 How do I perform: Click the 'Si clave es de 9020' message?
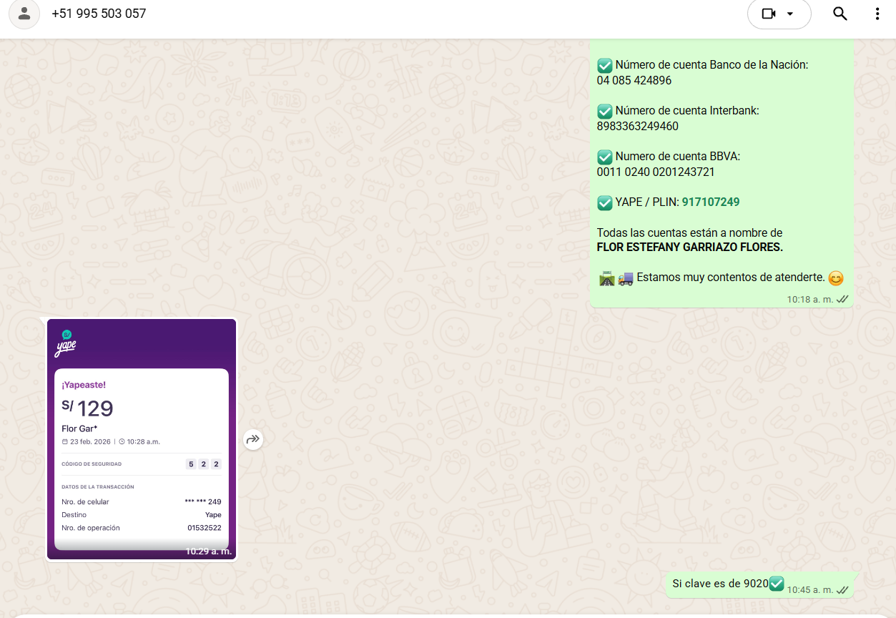click(x=719, y=584)
